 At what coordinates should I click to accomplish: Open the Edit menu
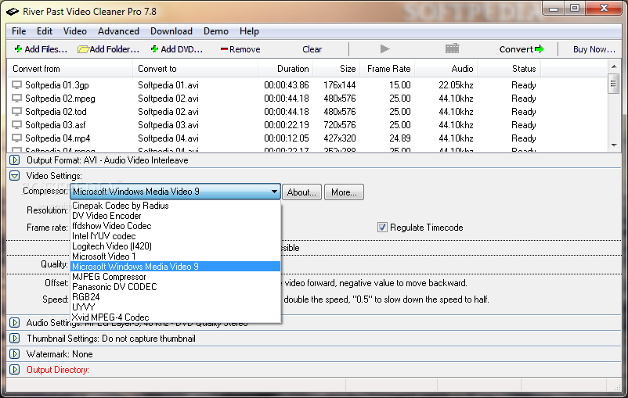[x=45, y=31]
